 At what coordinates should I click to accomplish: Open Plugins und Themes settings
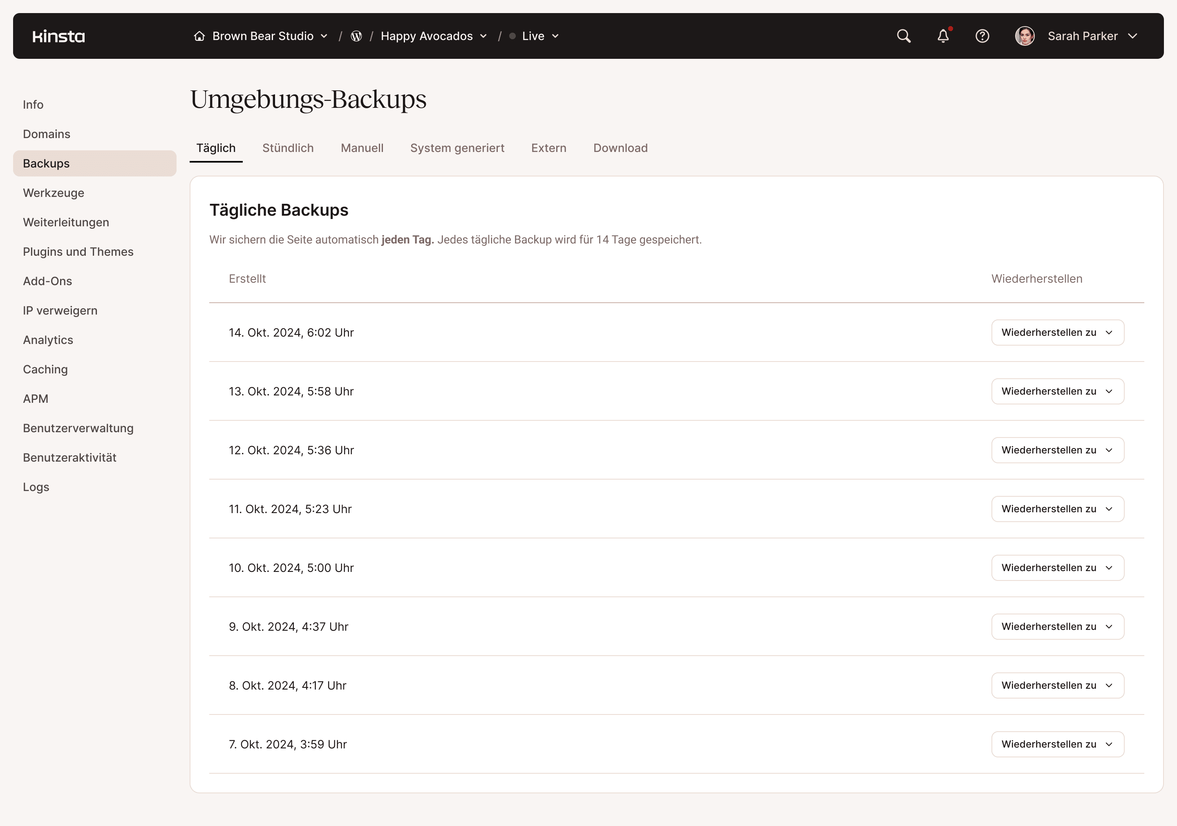78,252
